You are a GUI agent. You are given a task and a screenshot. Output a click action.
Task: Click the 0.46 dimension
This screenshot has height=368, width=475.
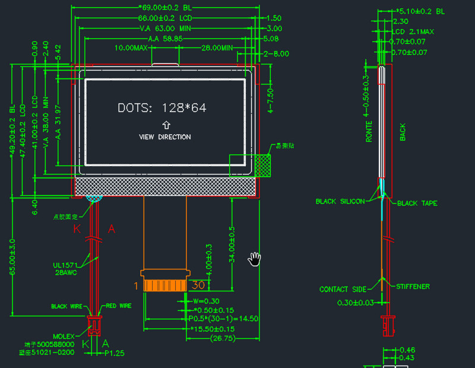407,350
